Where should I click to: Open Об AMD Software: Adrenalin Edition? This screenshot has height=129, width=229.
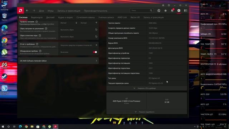(x=58, y=61)
